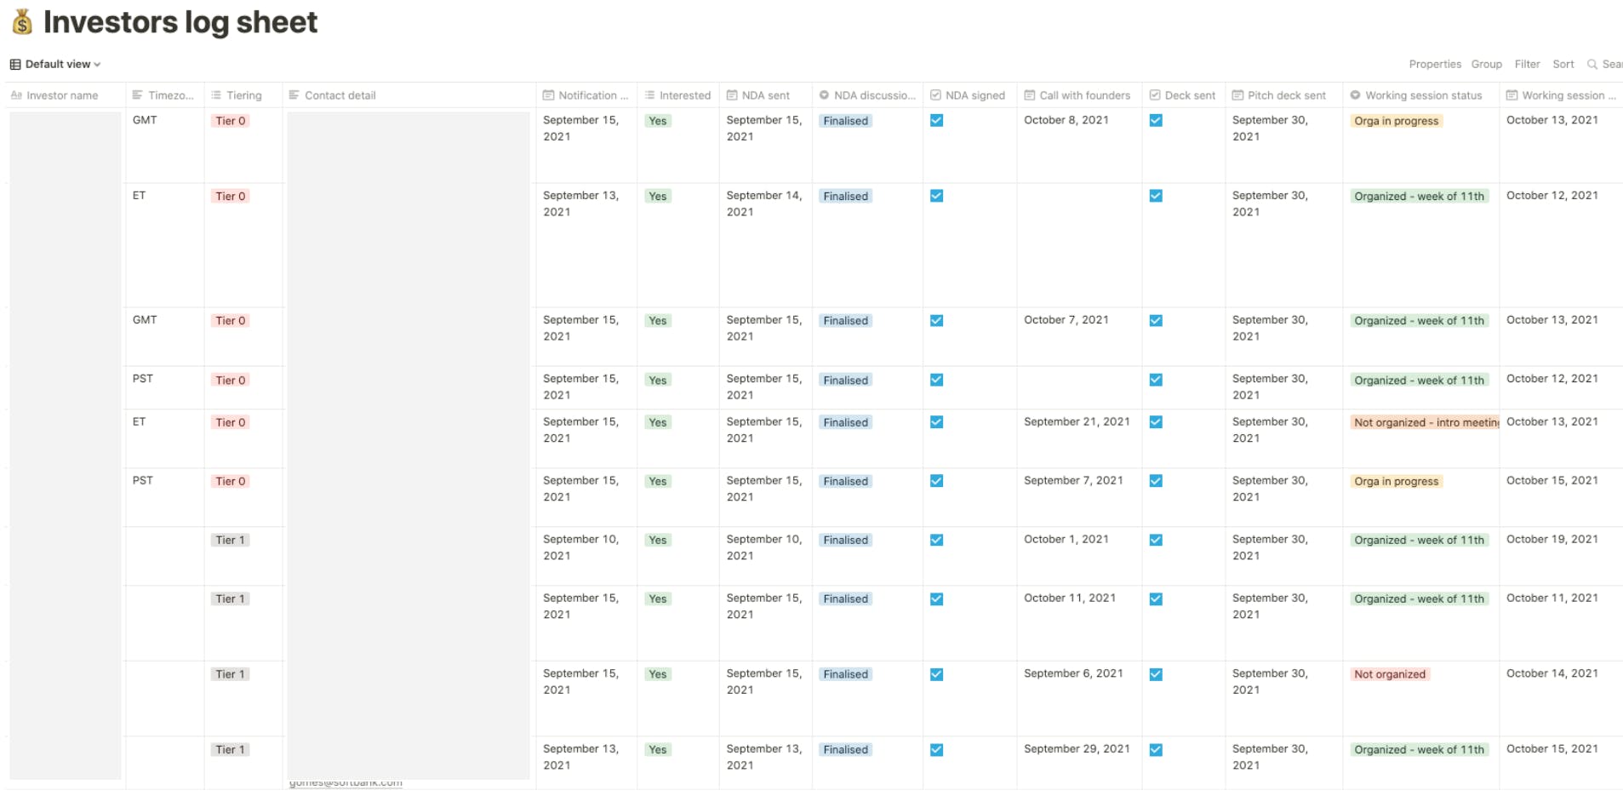Screen dimensions: 1623x796
Task: Open Tier 1 tag in October 19 row
Action: click(230, 540)
